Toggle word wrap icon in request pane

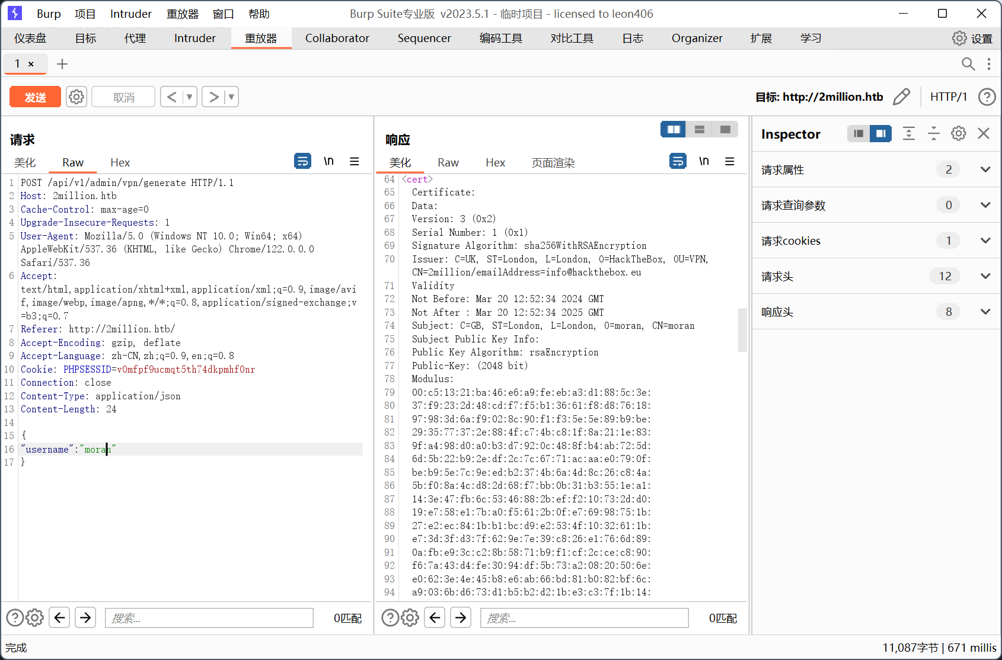(302, 161)
